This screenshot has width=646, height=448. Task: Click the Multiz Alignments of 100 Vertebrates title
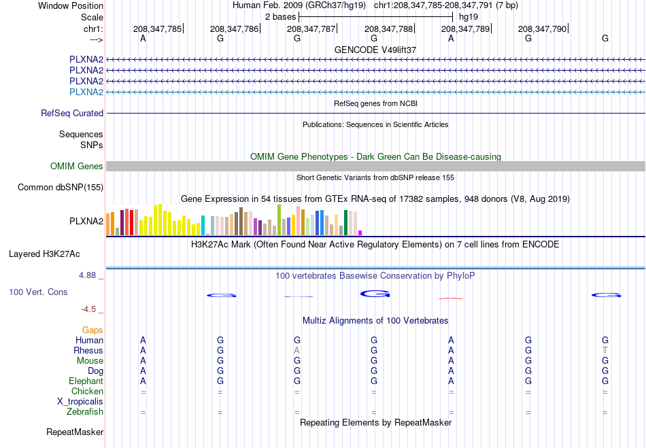click(375, 320)
